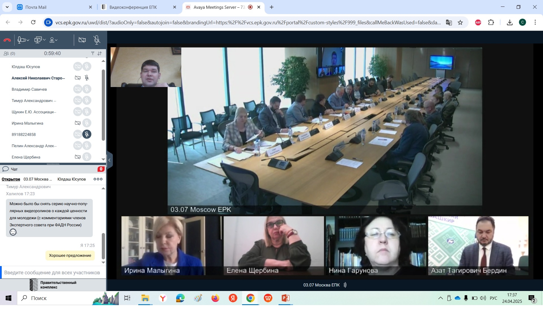Toggle own camera on or off
The image size is (543, 313).
pos(82,40)
